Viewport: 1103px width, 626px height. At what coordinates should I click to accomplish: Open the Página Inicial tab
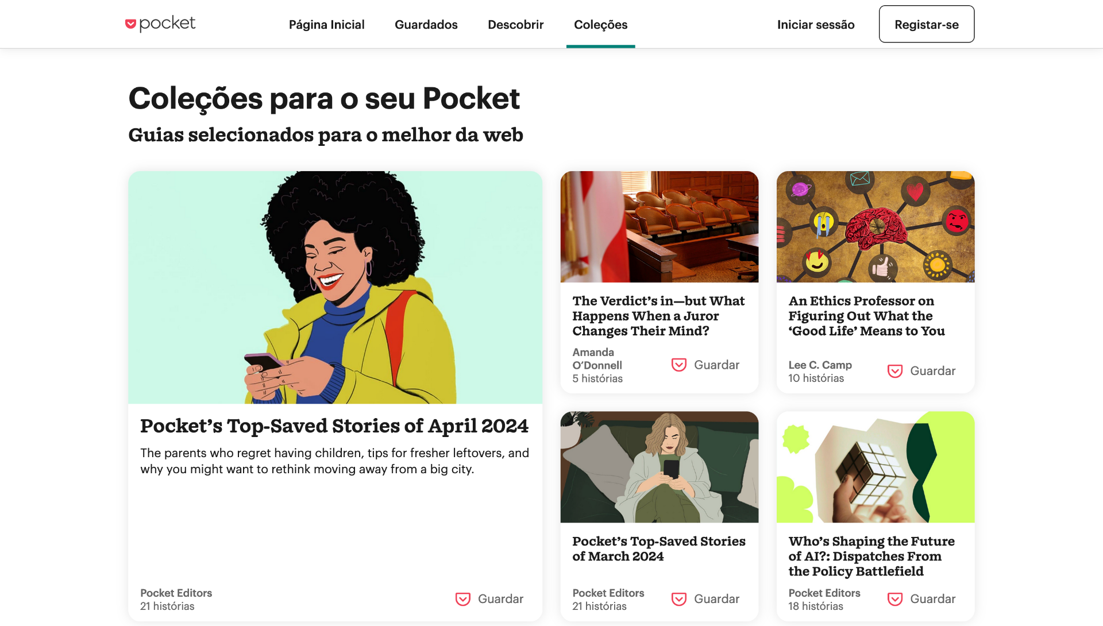click(326, 25)
